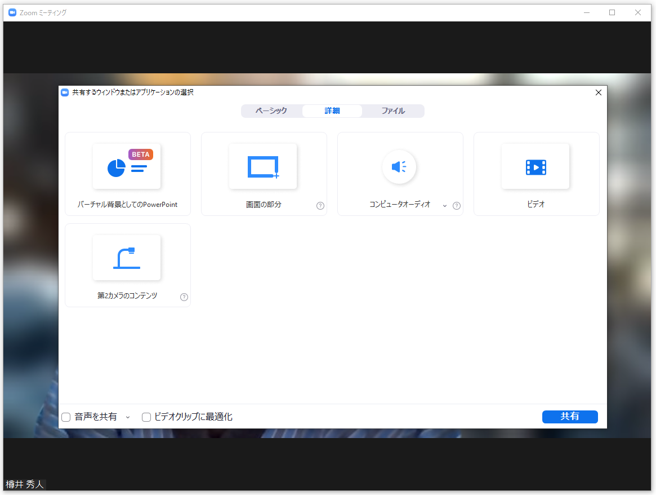Switch to the ファイル tab
656x495 pixels.
click(x=394, y=111)
